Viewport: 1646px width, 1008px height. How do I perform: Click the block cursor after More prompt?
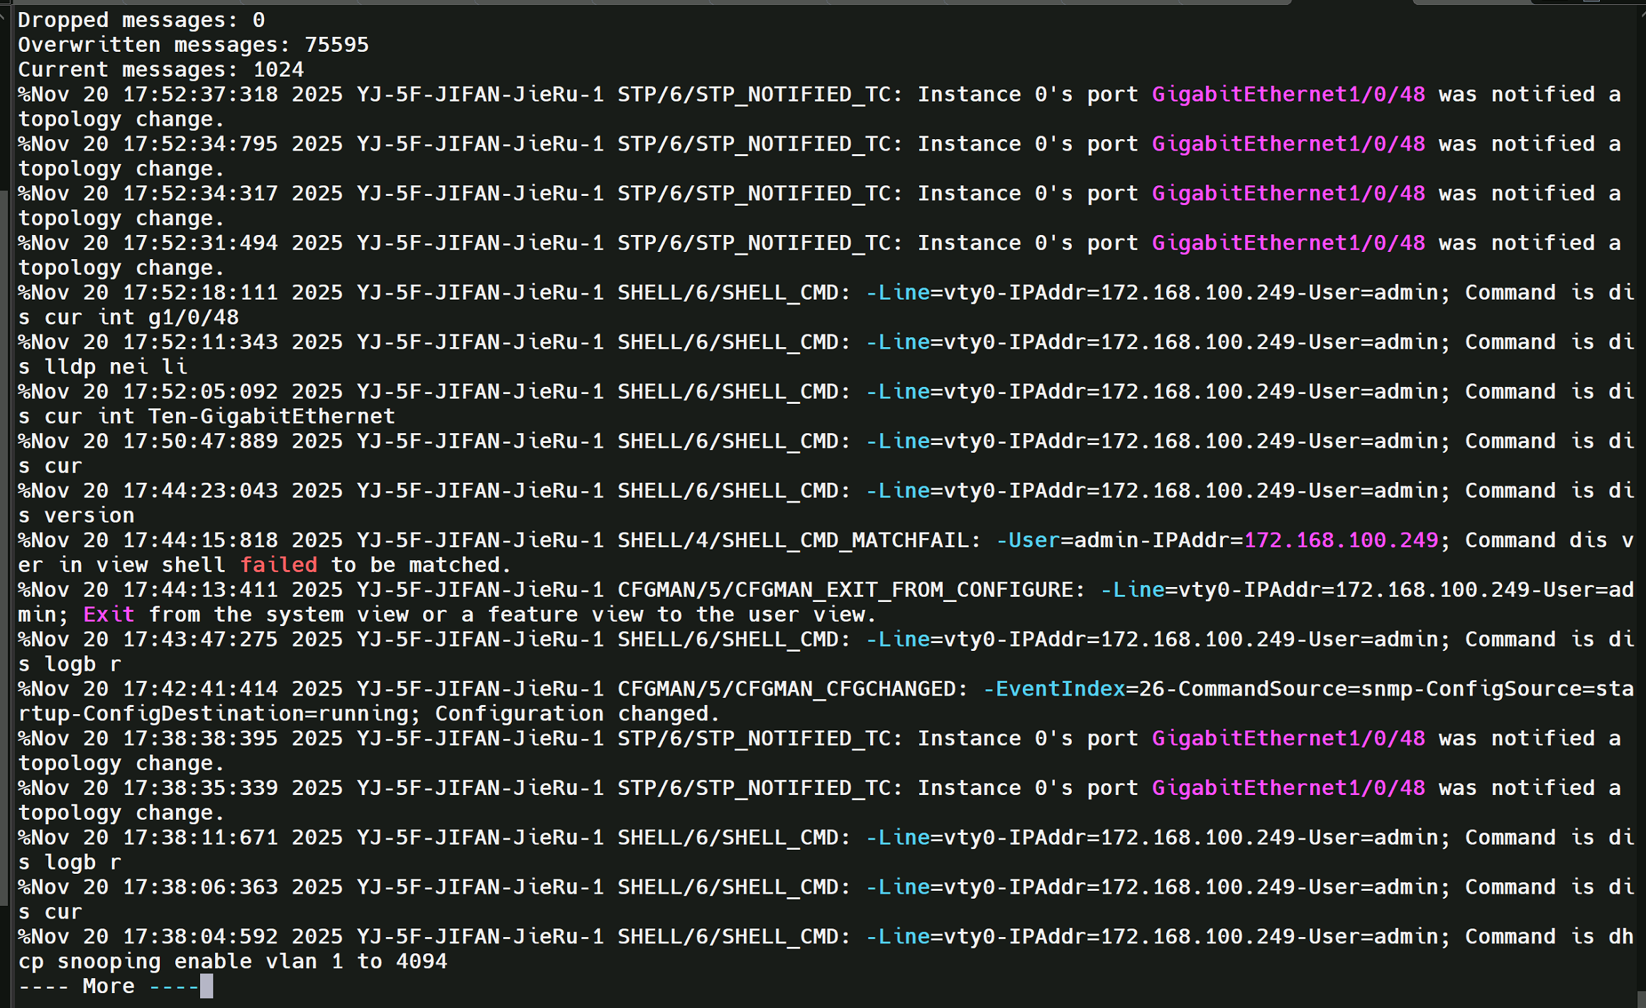click(x=207, y=986)
